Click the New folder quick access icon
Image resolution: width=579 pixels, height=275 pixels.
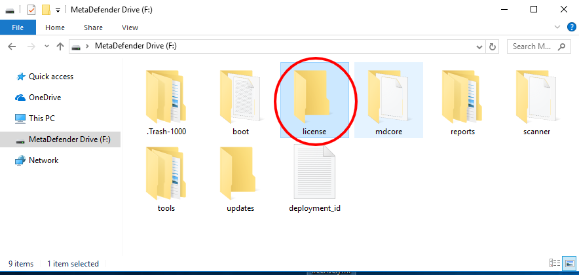46,10
